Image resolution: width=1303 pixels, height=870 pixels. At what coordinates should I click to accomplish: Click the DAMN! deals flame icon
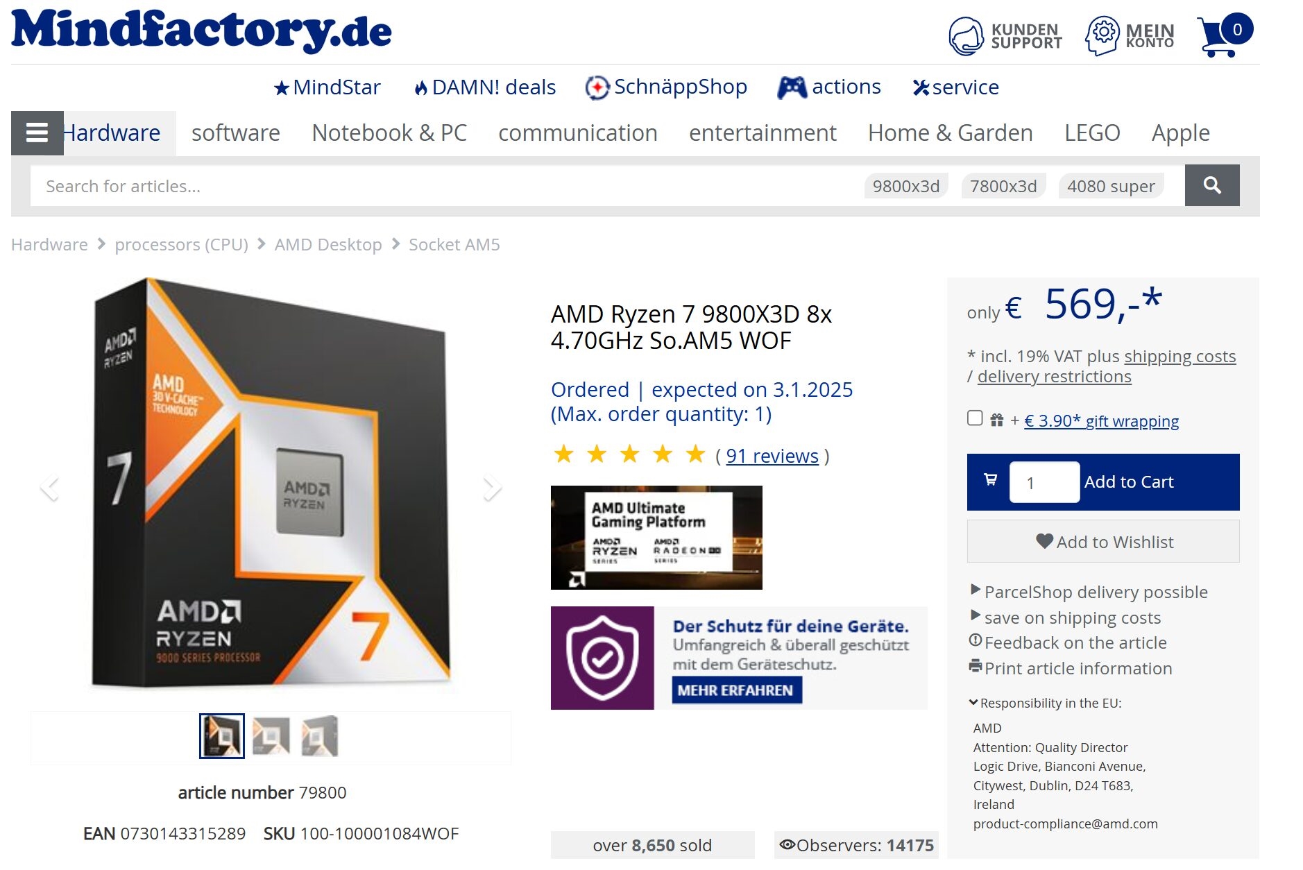coord(420,88)
